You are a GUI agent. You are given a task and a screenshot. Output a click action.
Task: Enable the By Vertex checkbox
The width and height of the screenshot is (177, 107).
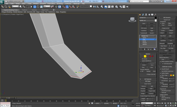pos(141,59)
